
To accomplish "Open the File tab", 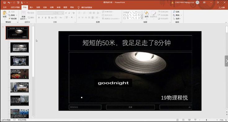I will click(5, 7).
